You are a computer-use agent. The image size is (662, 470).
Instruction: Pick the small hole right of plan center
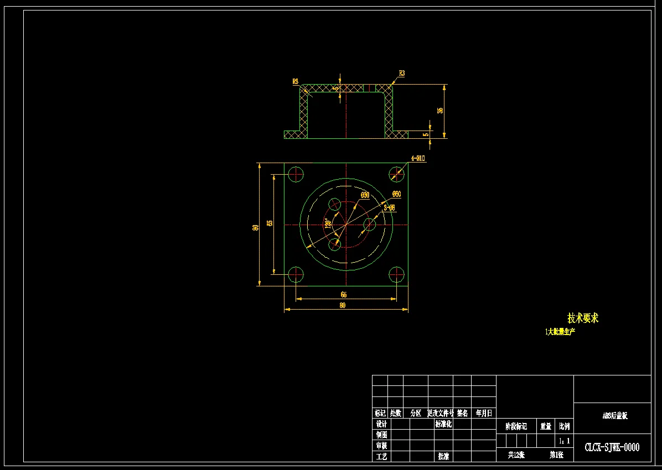(x=369, y=225)
